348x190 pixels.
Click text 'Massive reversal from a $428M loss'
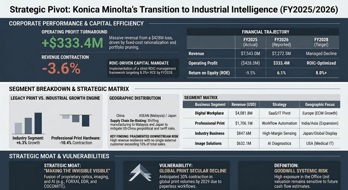(x=141, y=38)
